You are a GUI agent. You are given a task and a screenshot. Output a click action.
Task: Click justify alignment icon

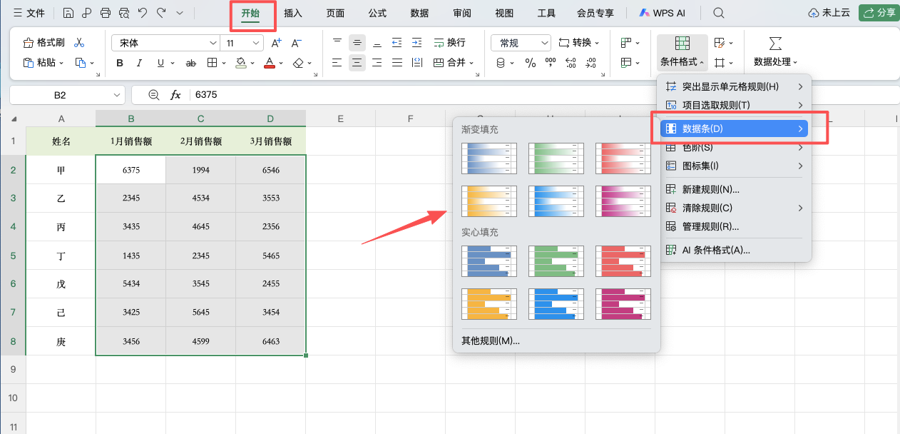[x=397, y=63]
